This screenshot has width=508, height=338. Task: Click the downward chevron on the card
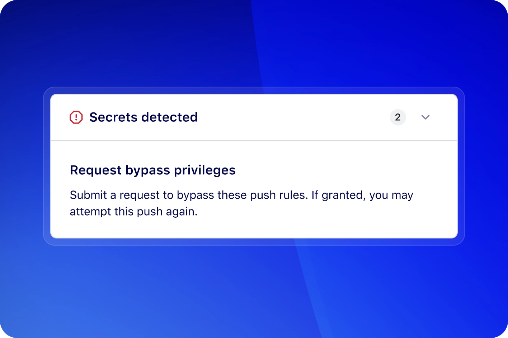[425, 117]
